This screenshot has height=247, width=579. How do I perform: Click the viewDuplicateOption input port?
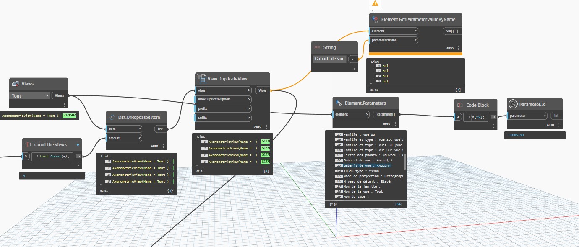pyautogui.click(x=223, y=99)
